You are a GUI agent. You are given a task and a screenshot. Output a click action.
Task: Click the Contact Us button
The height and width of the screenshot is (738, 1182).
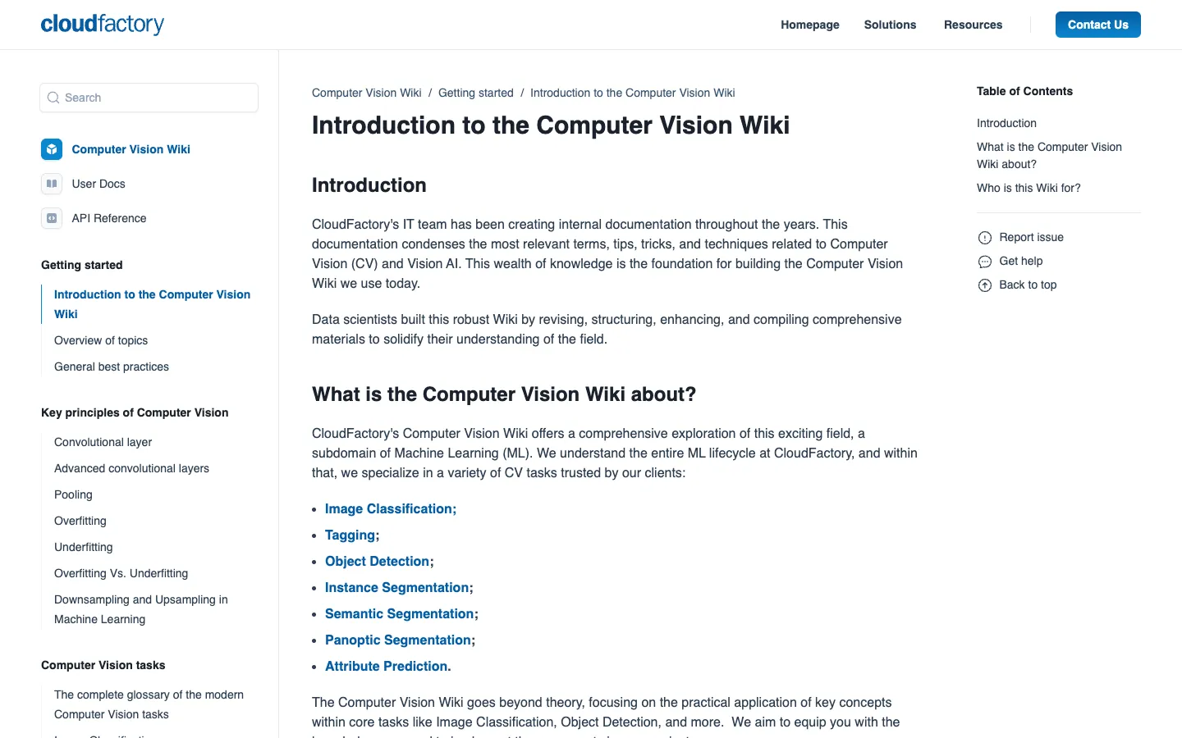pyautogui.click(x=1098, y=25)
